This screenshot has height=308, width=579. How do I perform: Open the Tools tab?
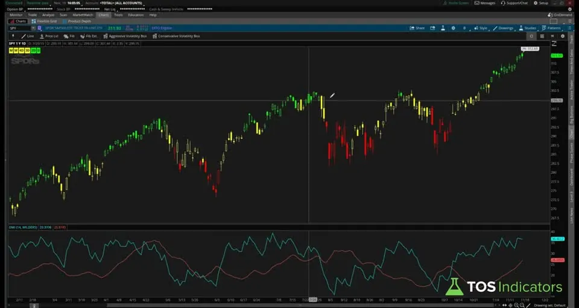pyautogui.click(x=118, y=15)
